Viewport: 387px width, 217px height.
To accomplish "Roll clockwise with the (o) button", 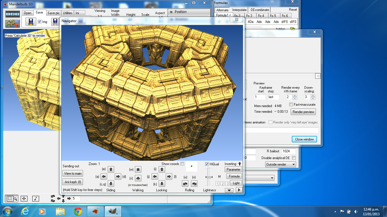I will point(194,184).
